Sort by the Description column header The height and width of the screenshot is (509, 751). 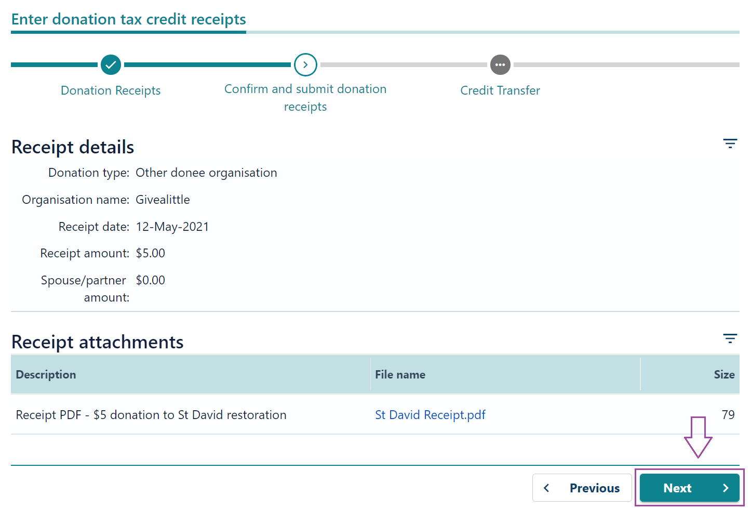coord(46,374)
